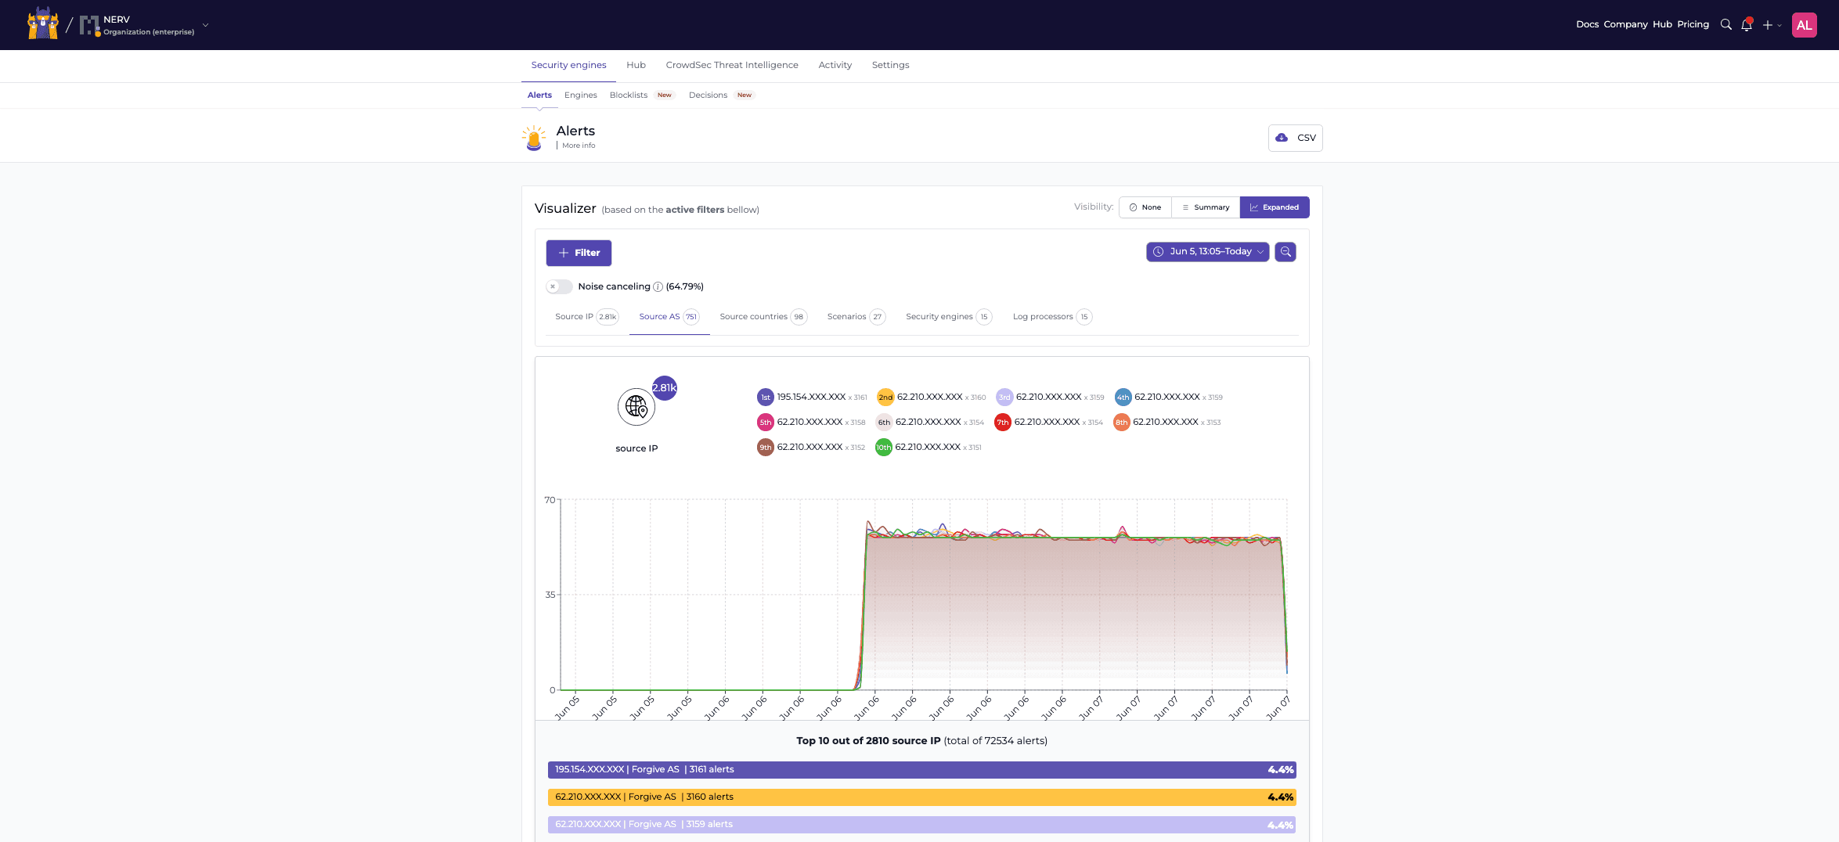Click the lavender 3159 alerts bar
The width and height of the screenshot is (1839, 842).
pyautogui.click(x=921, y=825)
